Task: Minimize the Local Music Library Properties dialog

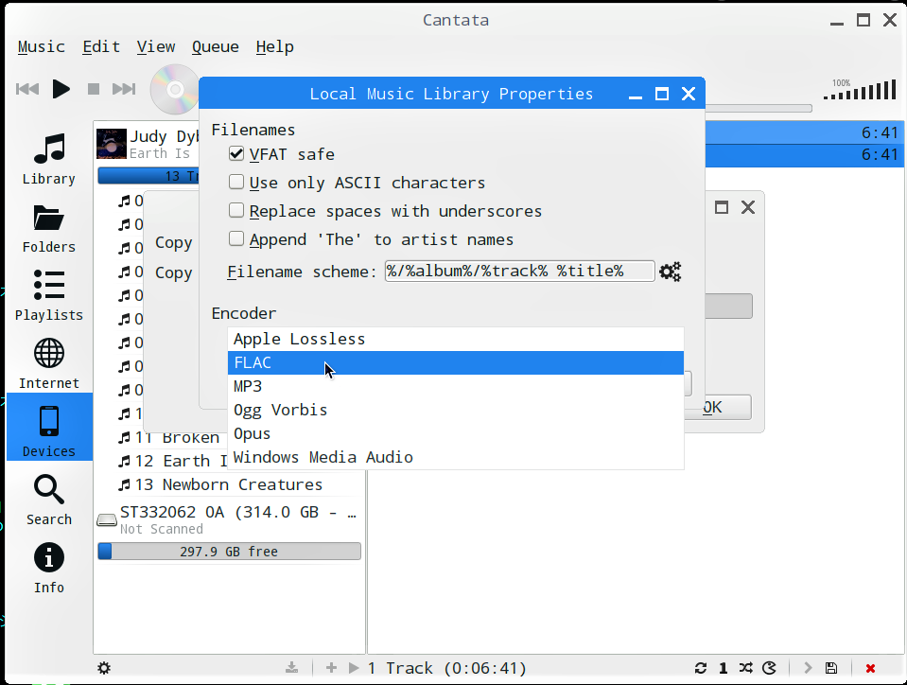Action: click(636, 96)
